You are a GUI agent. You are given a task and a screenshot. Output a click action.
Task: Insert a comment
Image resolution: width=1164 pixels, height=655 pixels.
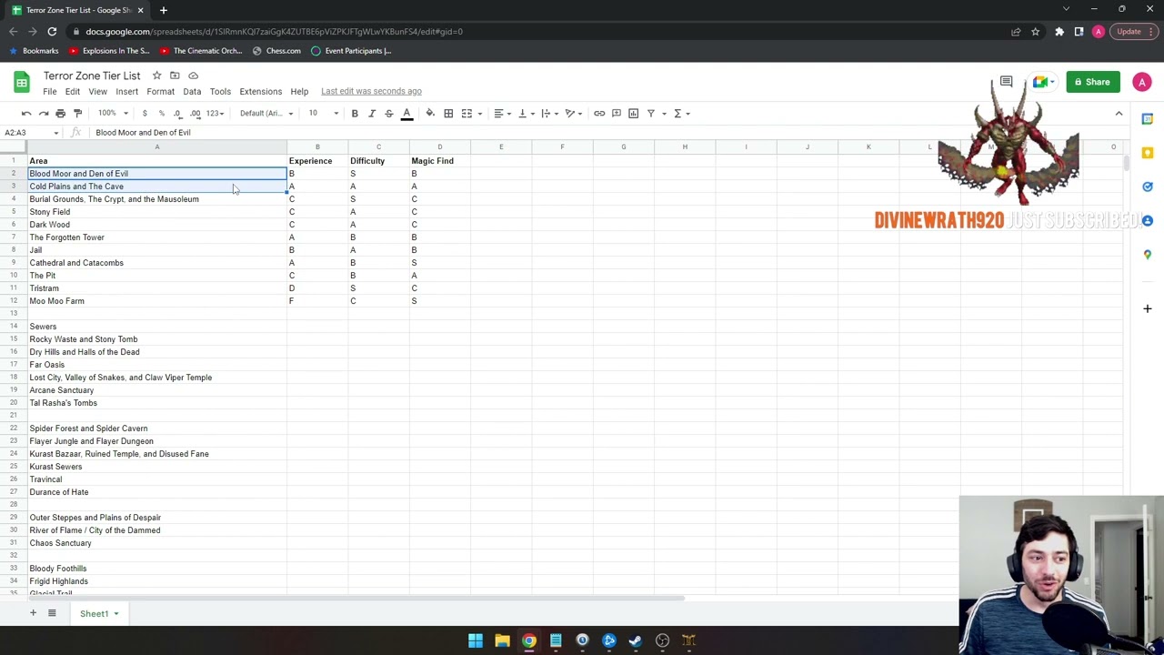(617, 113)
